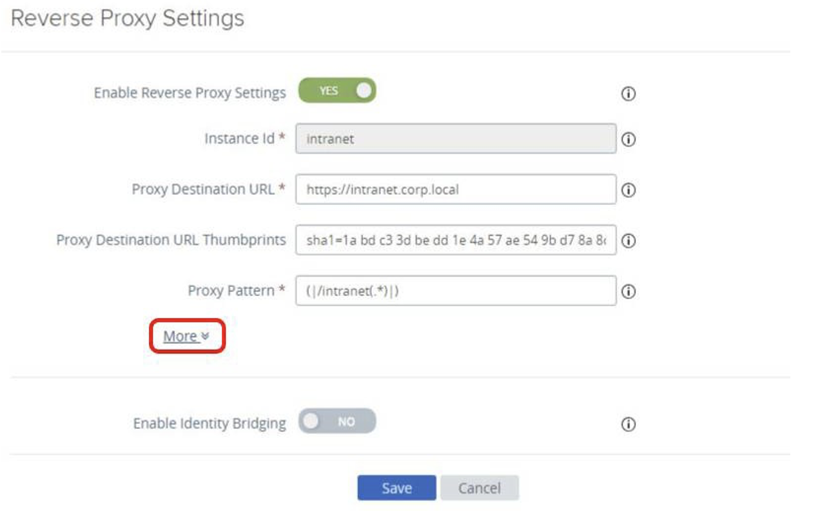Viewport: 838px width, 530px height.
Task: Click the Enable Identity Bridging label
Action: [x=209, y=424]
